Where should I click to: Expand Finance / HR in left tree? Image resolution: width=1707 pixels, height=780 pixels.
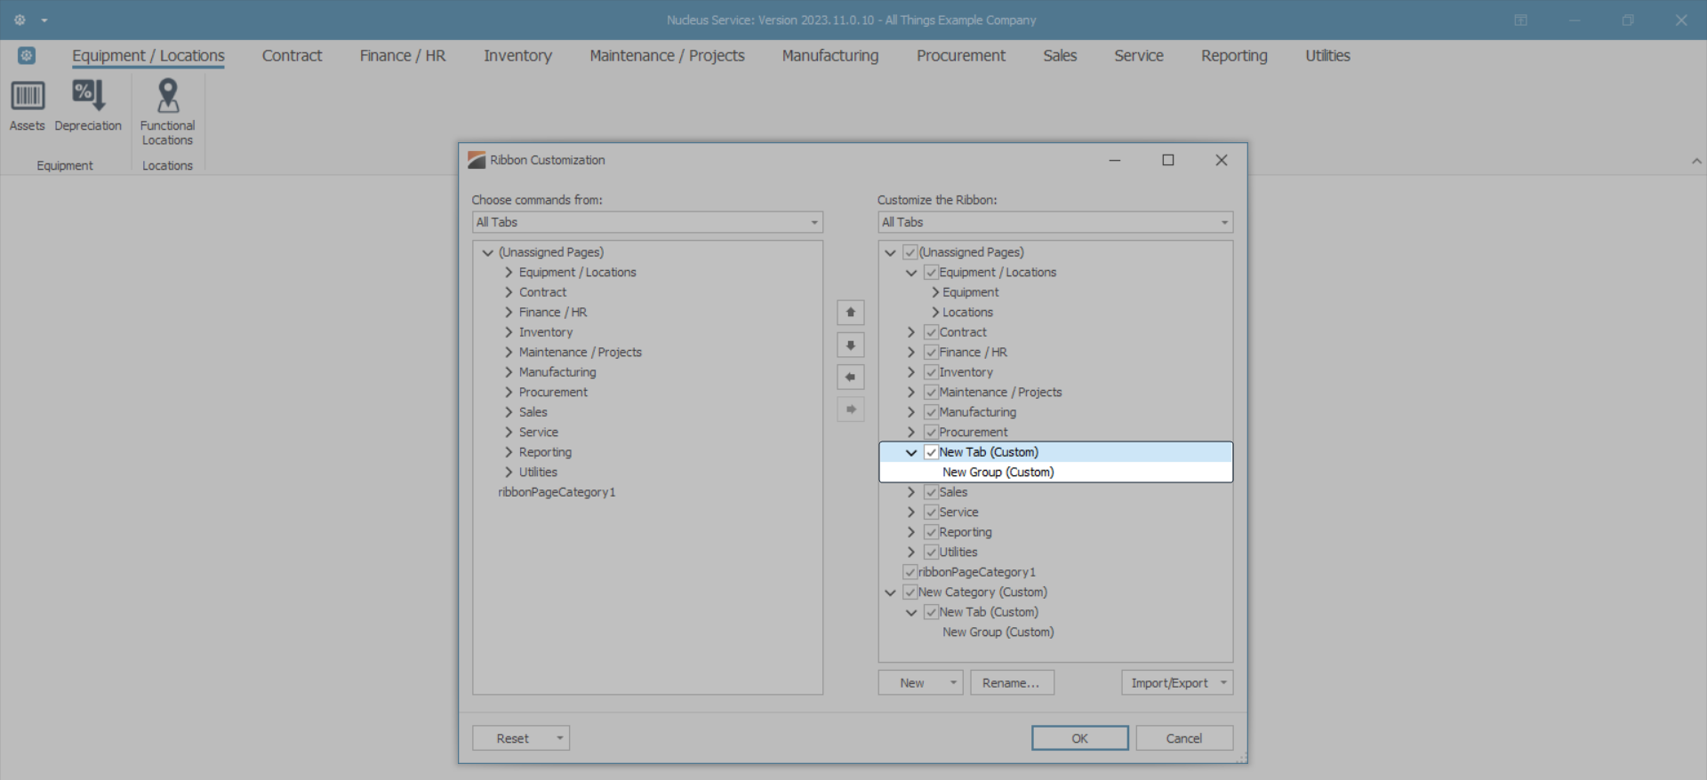click(509, 313)
